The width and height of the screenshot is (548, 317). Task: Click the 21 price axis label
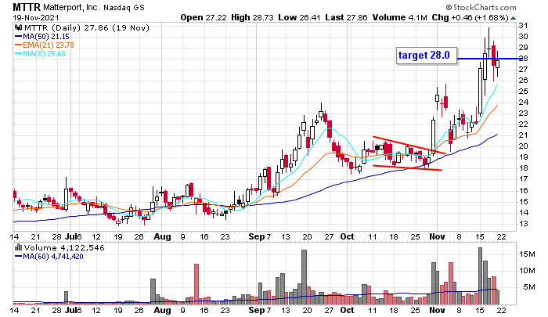[x=523, y=135]
